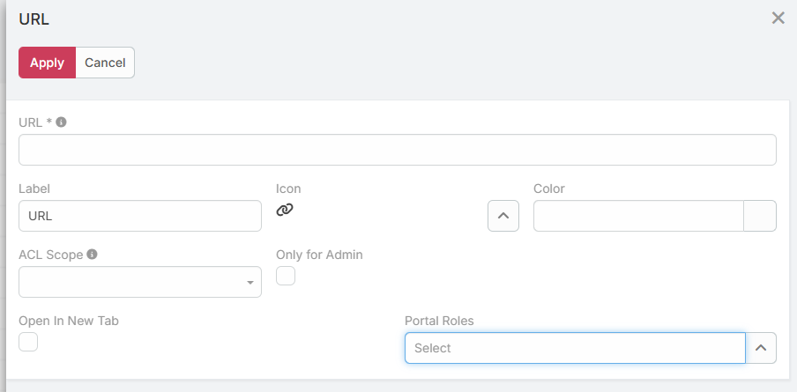Focus the Color text input

(639, 216)
